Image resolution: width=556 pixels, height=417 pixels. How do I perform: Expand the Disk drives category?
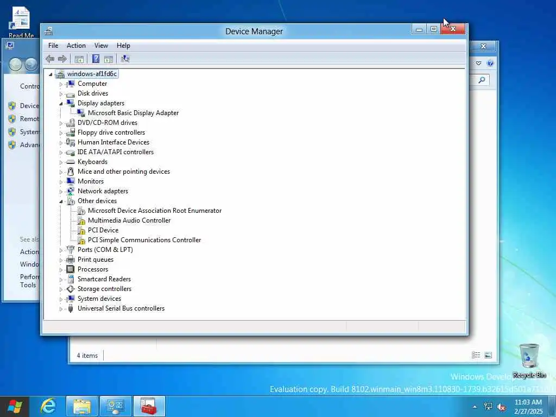pyautogui.click(x=61, y=94)
